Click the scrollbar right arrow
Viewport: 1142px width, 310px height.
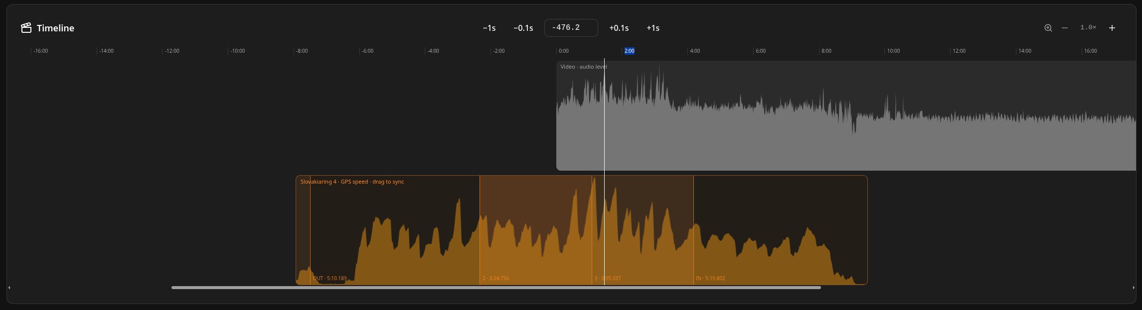(x=1133, y=288)
